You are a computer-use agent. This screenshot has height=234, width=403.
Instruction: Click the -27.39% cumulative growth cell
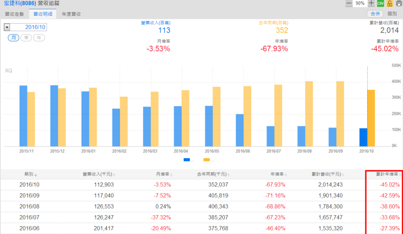[x=390, y=229]
